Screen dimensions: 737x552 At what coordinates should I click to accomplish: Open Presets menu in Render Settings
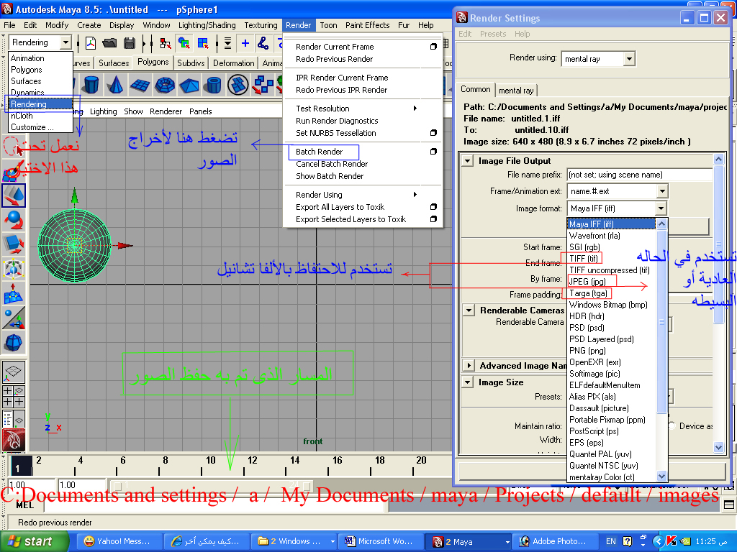tap(493, 34)
